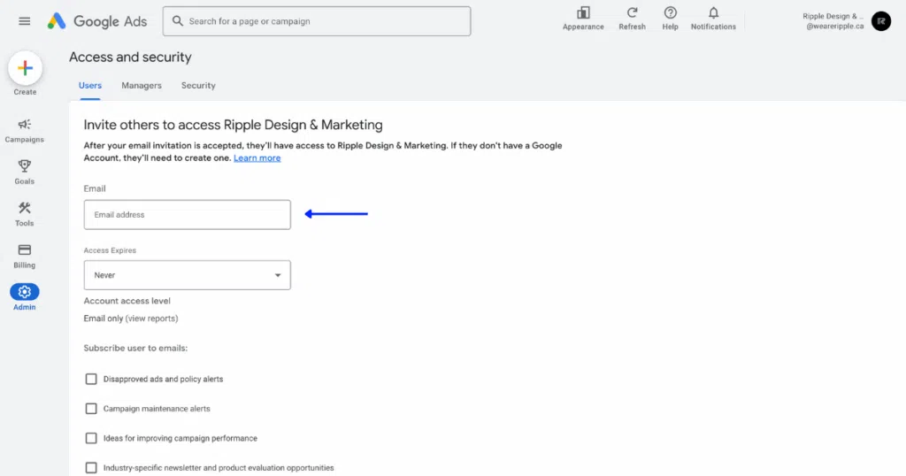
Task: Select the Admin gear icon
Action: click(x=25, y=292)
